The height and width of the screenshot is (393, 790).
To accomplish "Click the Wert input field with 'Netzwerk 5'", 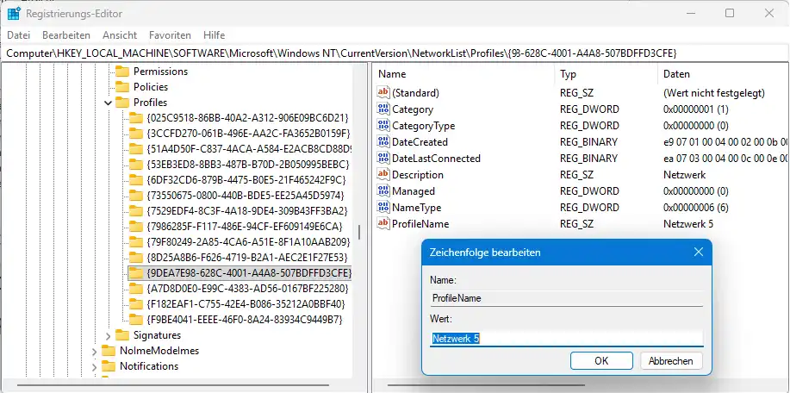I will coord(566,339).
